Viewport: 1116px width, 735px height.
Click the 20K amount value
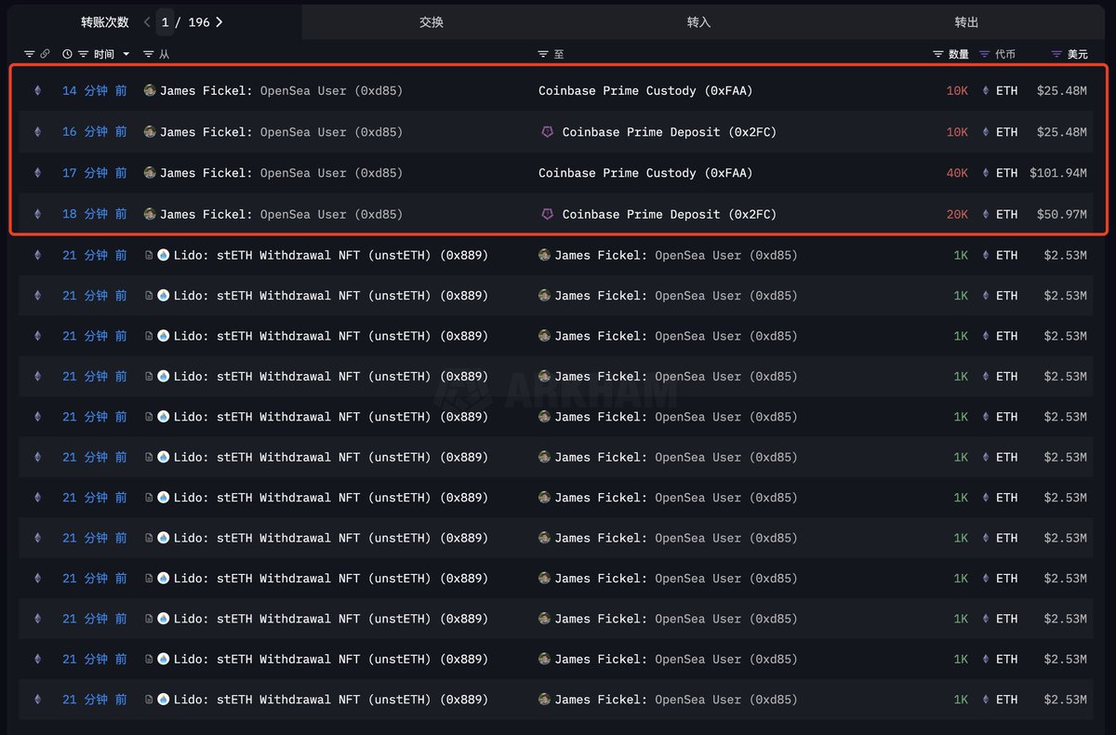pos(957,214)
